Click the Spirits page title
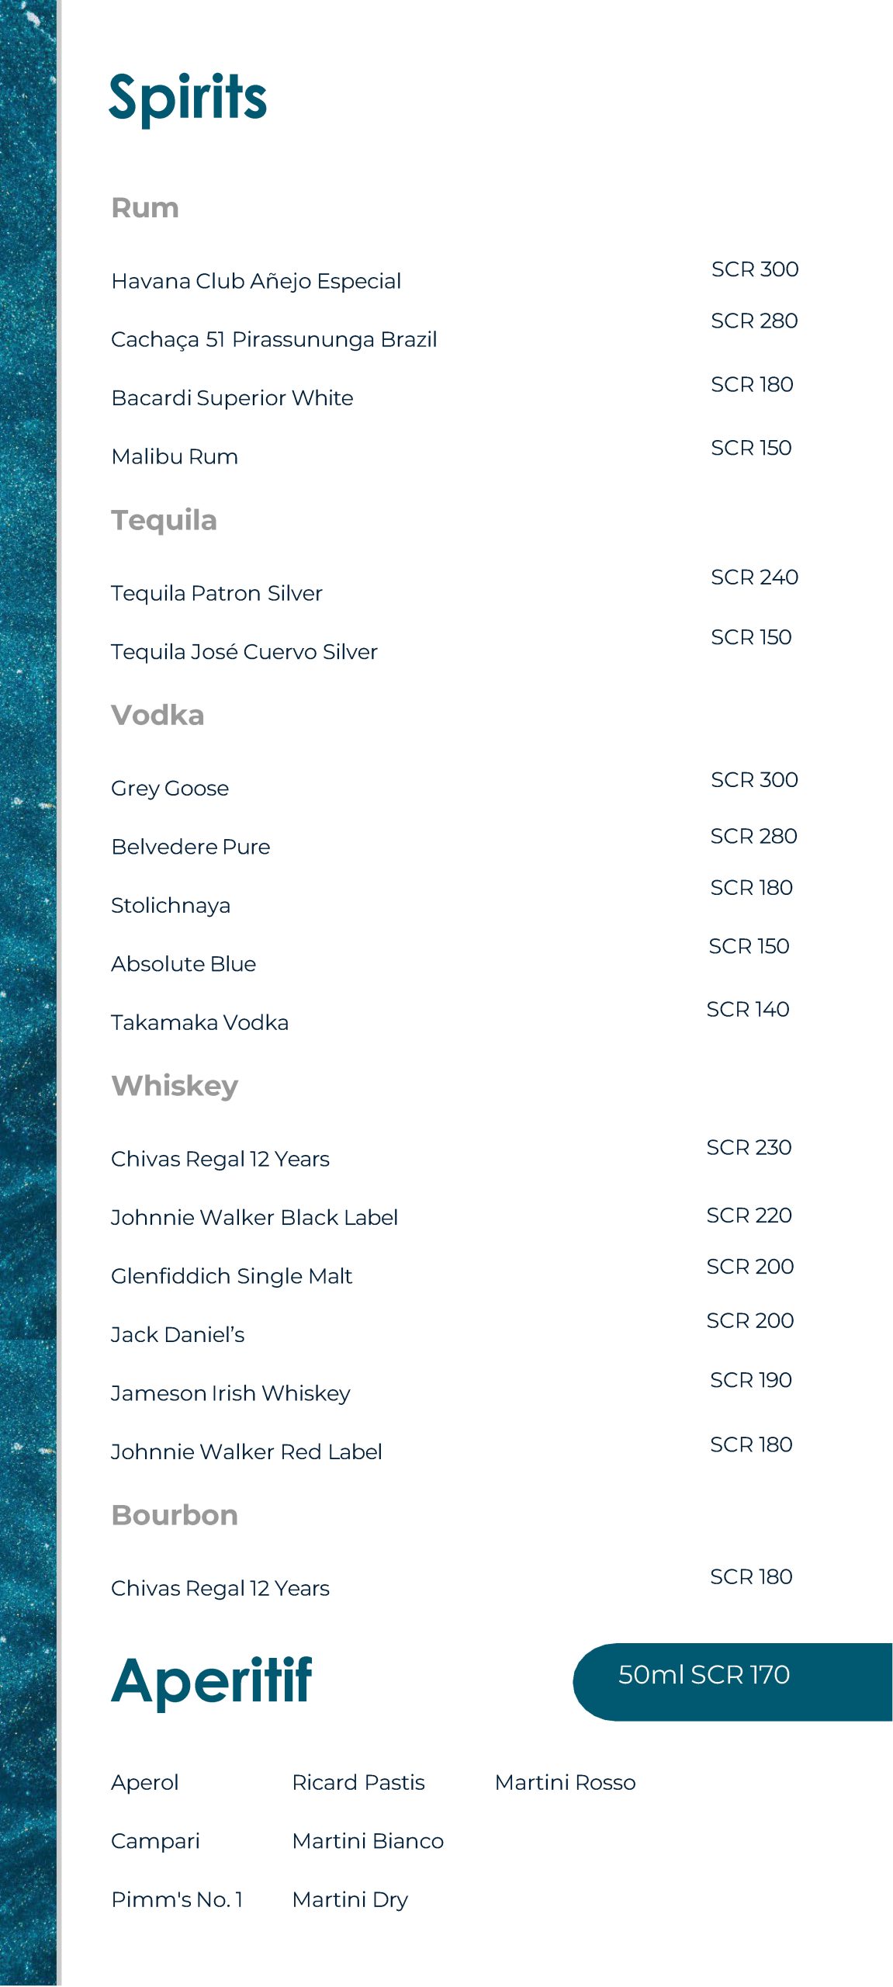893x1987 pixels. pos(188,98)
